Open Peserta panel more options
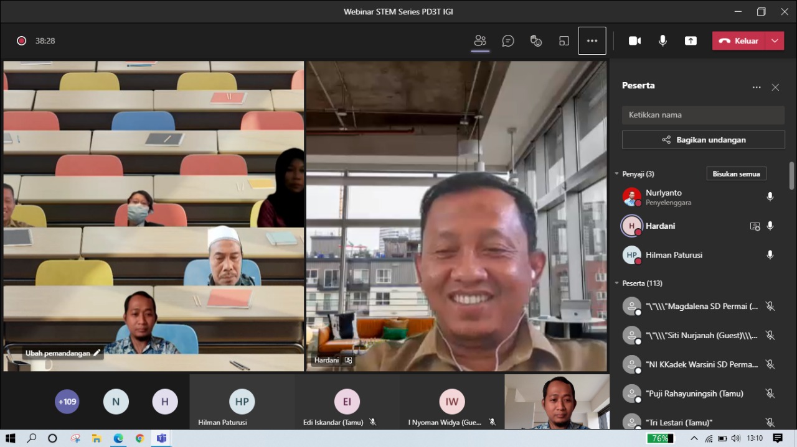This screenshot has height=447, width=797. point(757,88)
